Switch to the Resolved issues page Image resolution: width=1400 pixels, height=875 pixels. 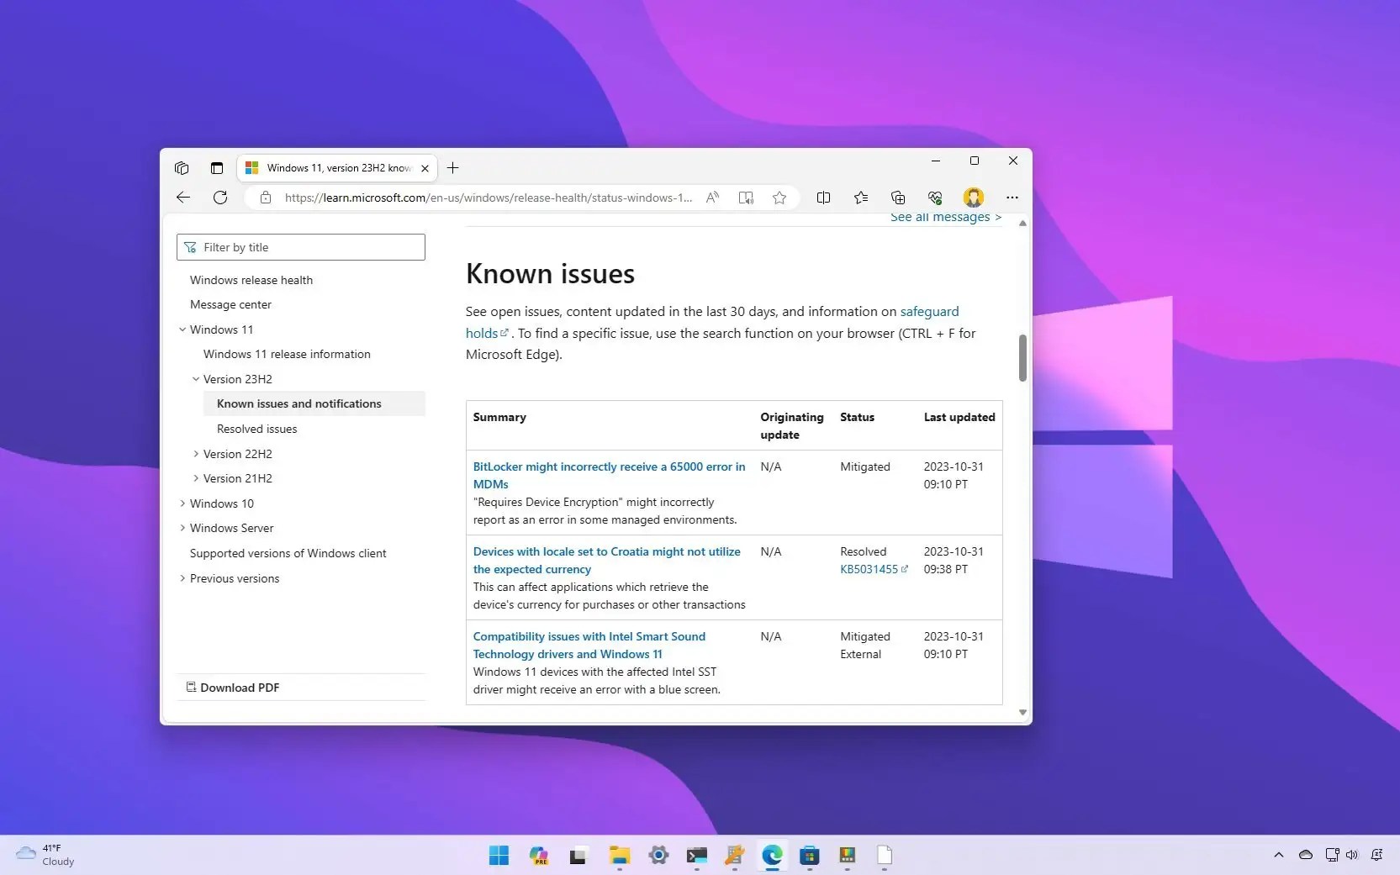pos(257,429)
